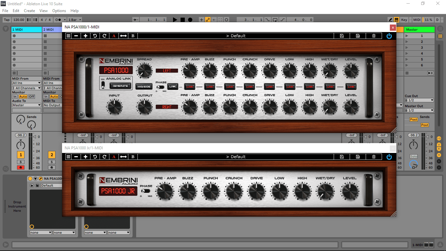Save the preset in PSA1000 toolbar
446x251 pixels.
tap(342, 36)
